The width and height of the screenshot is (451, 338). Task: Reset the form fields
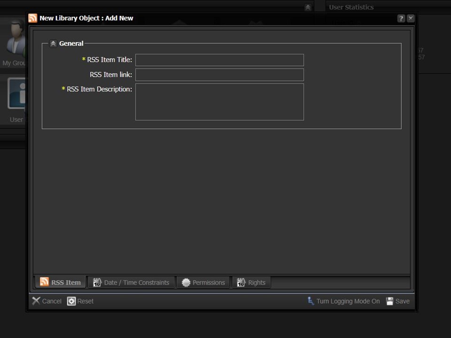click(x=80, y=301)
